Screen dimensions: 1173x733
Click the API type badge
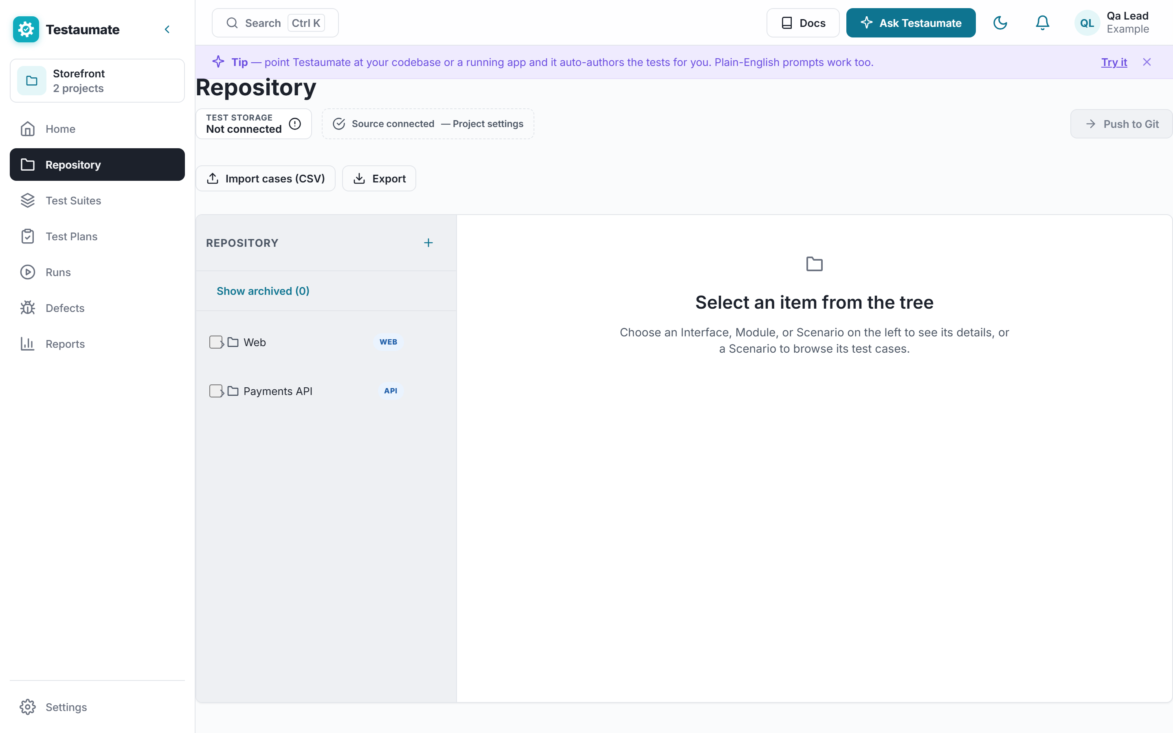[390, 391]
